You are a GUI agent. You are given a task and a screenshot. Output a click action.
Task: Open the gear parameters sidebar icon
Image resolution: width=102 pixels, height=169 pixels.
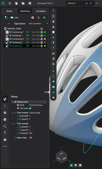point(5,119)
